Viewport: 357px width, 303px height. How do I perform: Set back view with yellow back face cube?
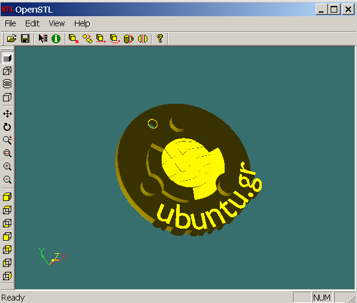click(7, 250)
